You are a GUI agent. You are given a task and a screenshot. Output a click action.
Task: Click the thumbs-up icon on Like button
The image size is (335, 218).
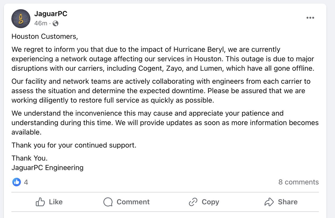click(x=40, y=202)
